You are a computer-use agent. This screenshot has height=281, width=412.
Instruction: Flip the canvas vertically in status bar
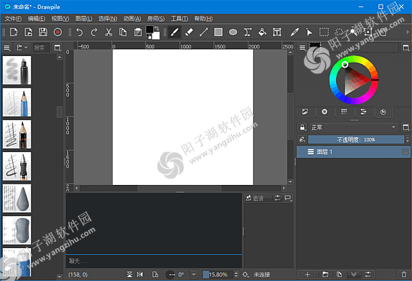(129, 275)
